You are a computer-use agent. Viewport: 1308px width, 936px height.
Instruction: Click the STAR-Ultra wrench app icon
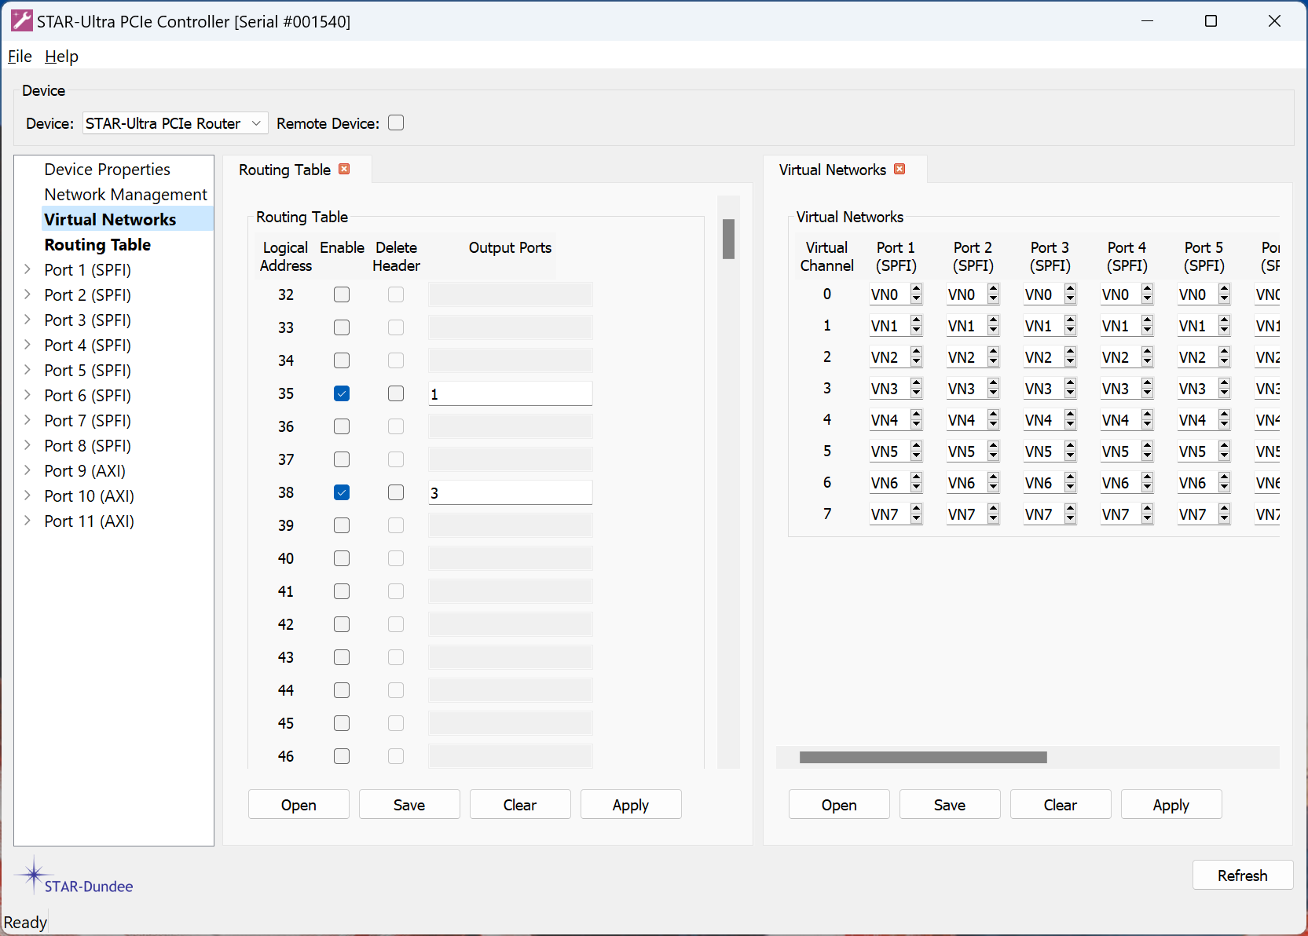click(x=22, y=21)
